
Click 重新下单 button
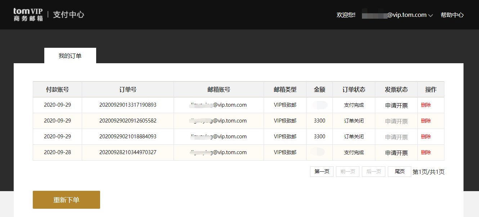point(66,200)
